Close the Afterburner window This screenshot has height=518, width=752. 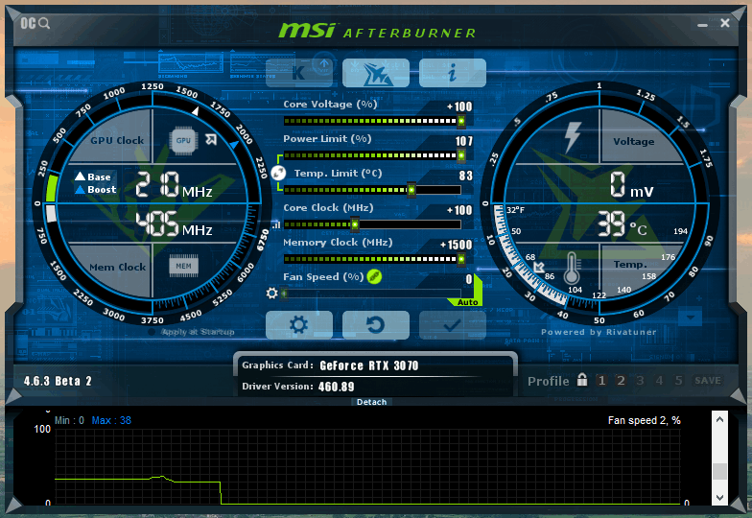point(725,23)
